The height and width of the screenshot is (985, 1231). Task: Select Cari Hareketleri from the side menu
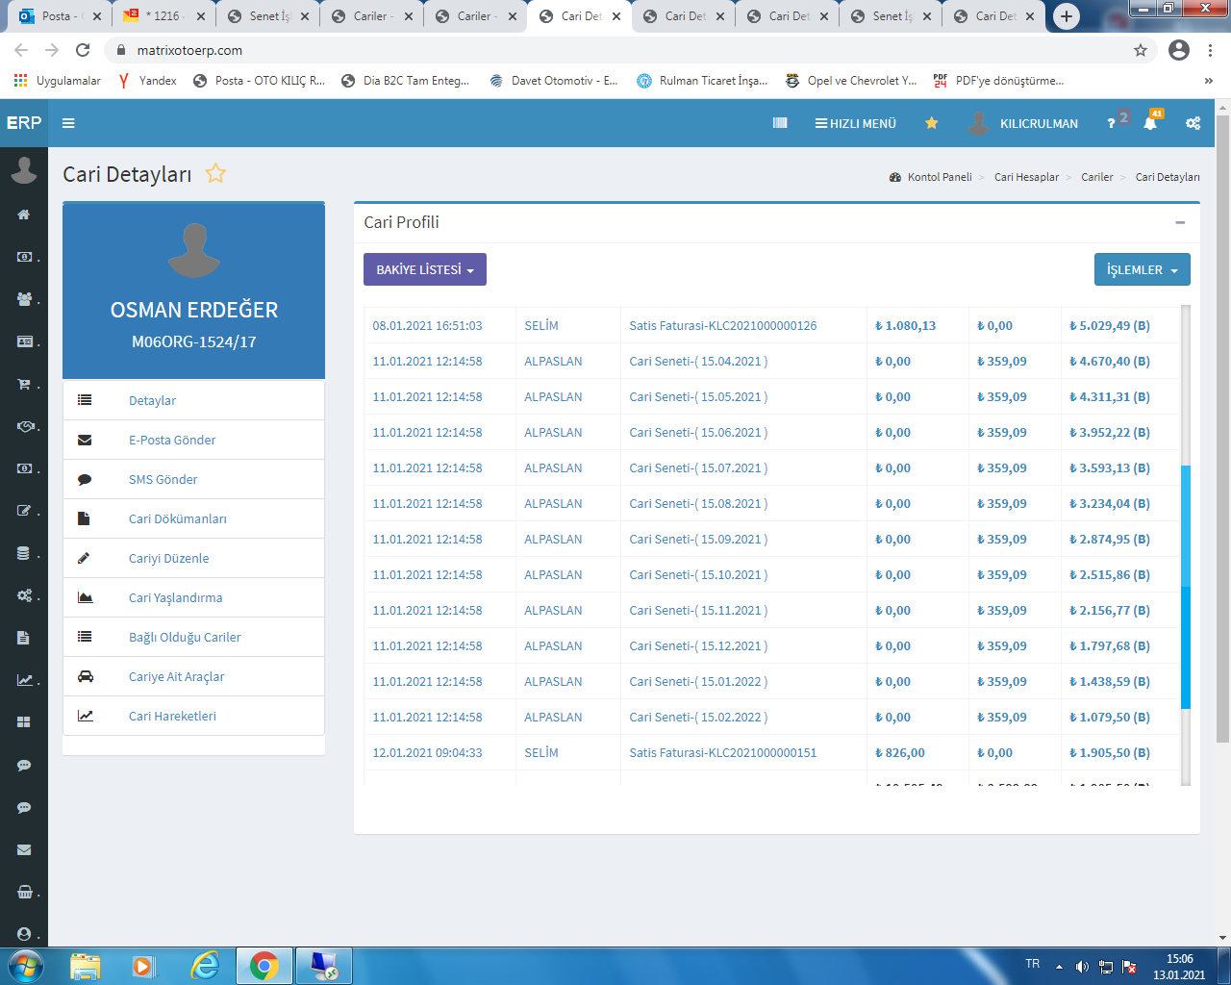[172, 716]
